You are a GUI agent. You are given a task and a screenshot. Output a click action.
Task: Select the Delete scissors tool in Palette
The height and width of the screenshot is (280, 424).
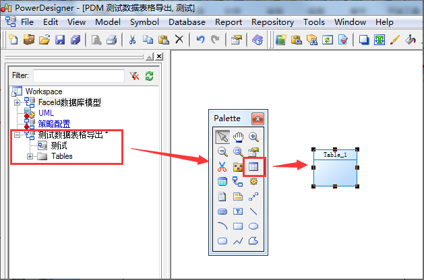pos(222,167)
